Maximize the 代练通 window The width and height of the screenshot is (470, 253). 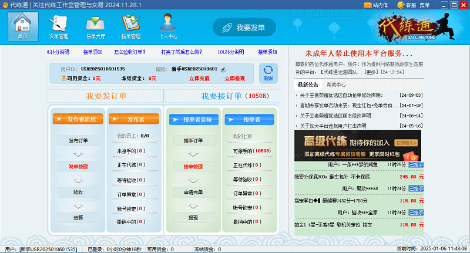tap(454, 5)
